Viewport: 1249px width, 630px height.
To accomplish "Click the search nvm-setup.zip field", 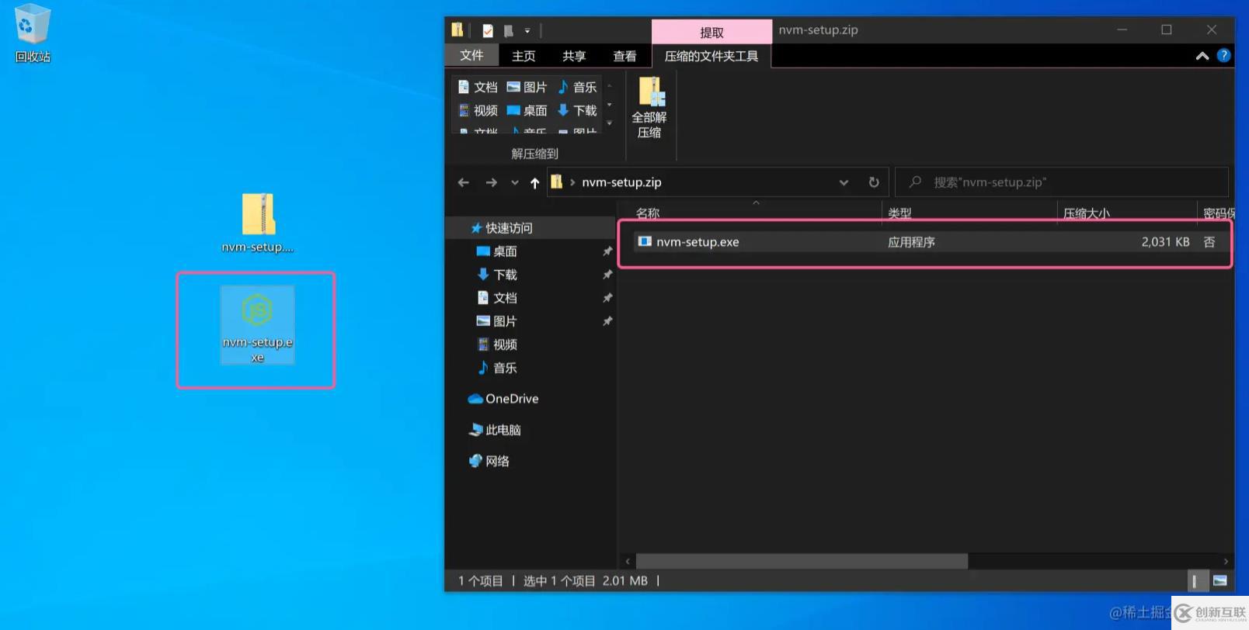I will click(x=1062, y=182).
